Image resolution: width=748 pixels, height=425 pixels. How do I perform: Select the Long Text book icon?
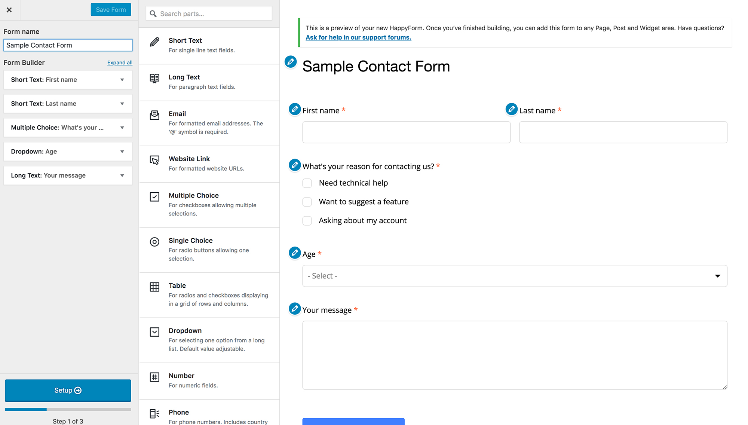tap(154, 78)
